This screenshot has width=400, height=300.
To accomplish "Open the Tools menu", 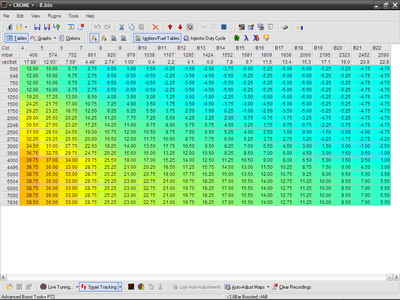I will (x=73, y=16).
